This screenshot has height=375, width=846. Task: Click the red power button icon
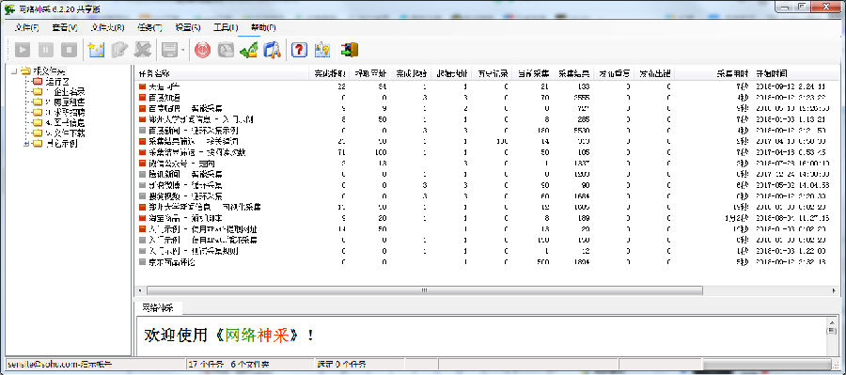tap(202, 50)
